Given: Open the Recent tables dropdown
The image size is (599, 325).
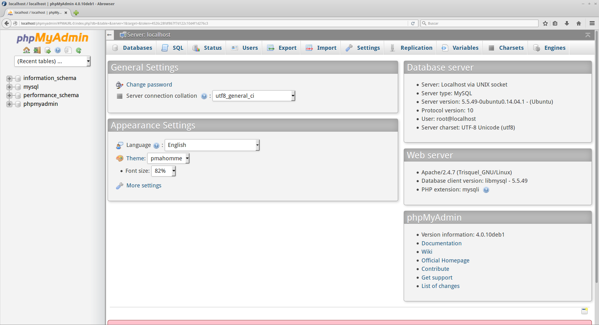Looking at the screenshot, I should click(52, 61).
